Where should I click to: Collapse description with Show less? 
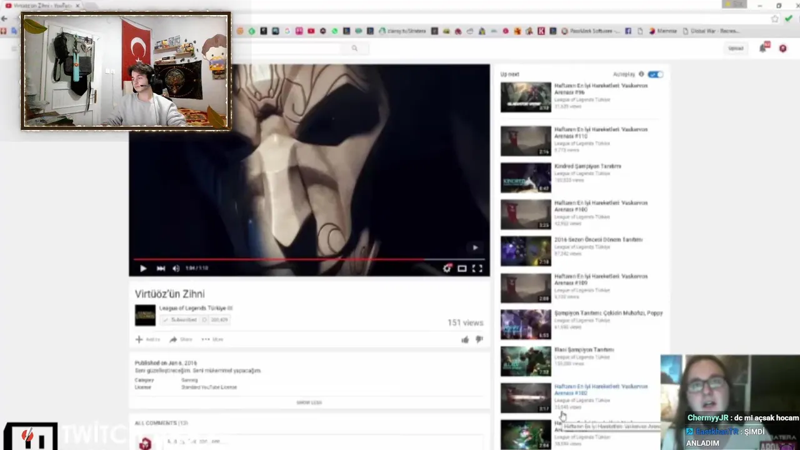coord(309,402)
